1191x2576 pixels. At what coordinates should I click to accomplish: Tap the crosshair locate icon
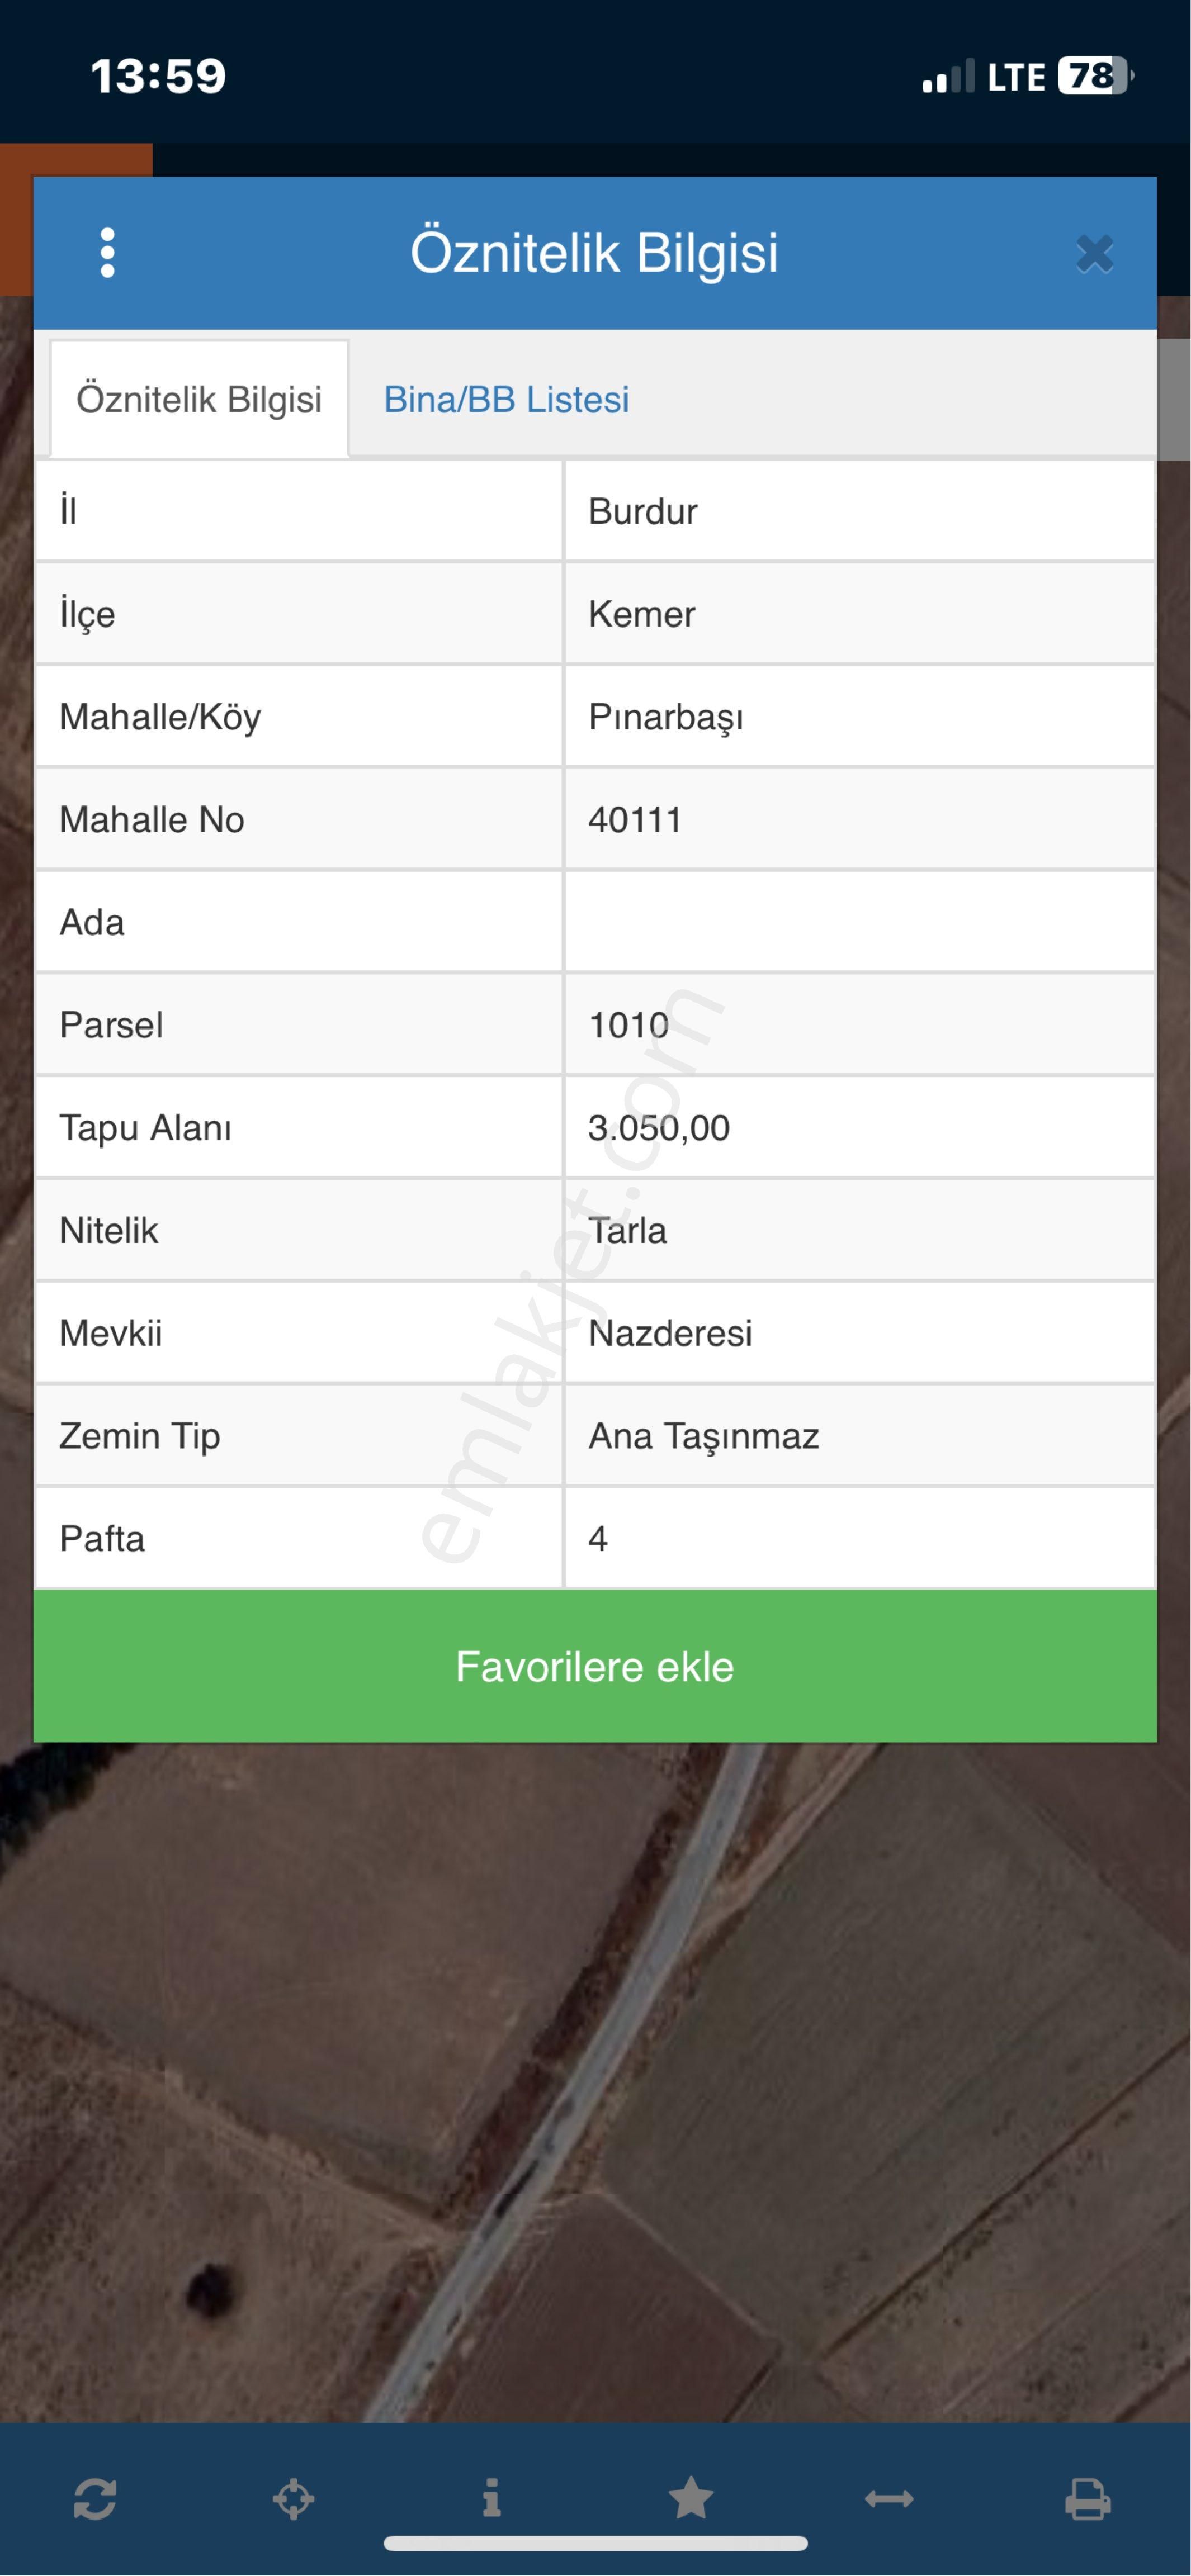pos(293,2499)
